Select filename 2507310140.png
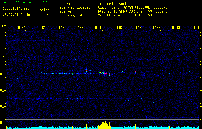202x129 pixels. pyautogui.click(x=16, y=8)
